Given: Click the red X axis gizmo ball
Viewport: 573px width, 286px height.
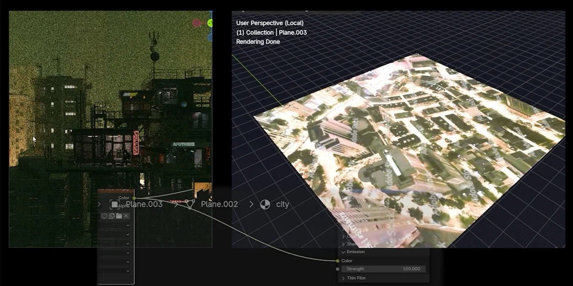Looking at the screenshot, I should 197,23.
